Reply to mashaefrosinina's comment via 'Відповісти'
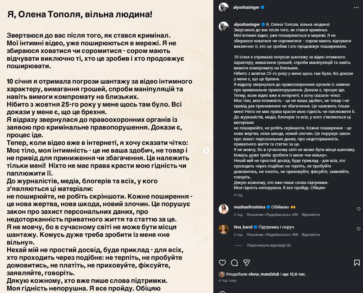This screenshot has width=363, height=293. pyautogui.click(x=311, y=215)
